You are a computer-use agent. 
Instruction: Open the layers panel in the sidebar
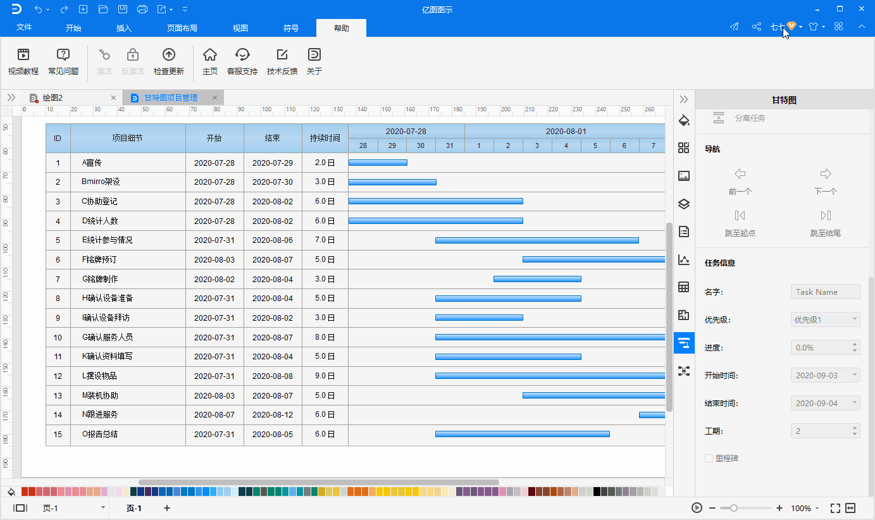(x=683, y=204)
